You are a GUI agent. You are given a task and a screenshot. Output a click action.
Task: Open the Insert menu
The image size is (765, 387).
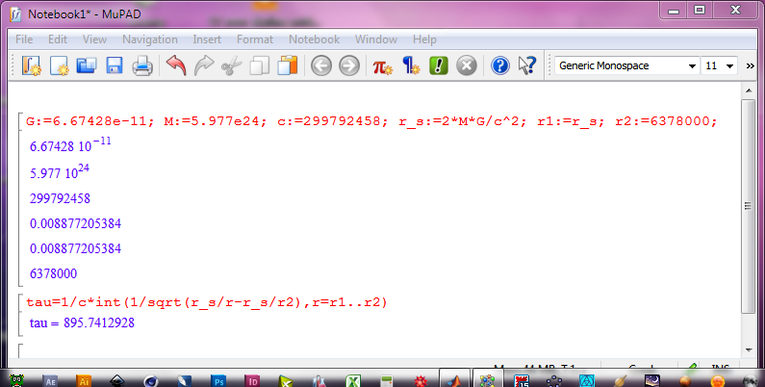[206, 39]
